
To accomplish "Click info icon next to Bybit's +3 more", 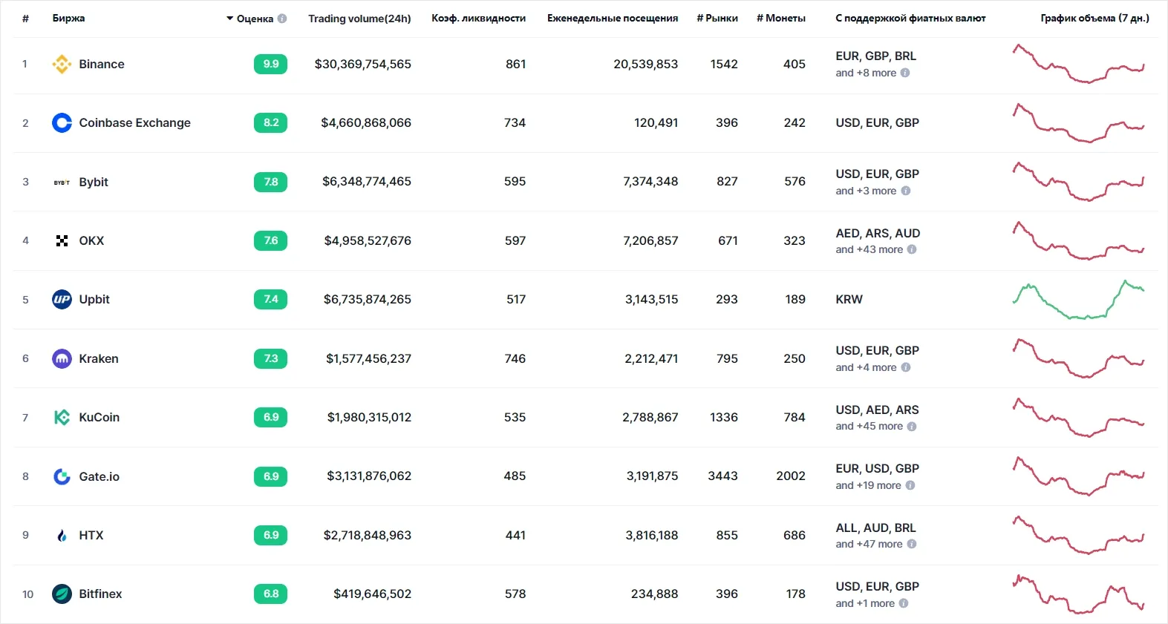I will click(x=906, y=191).
